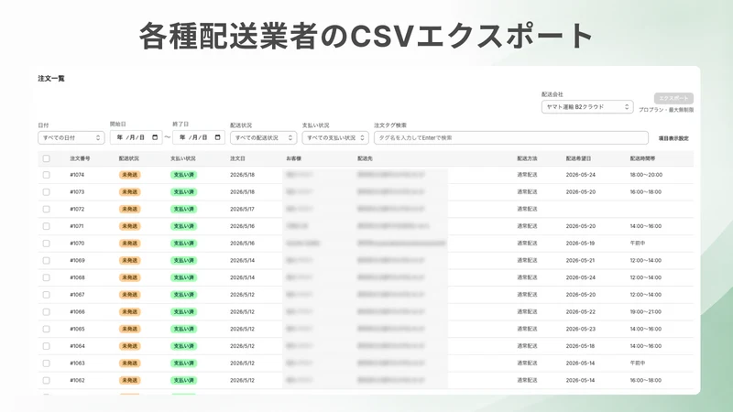Check the box for order #1074
This screenshot has height=412, width=733.
[47, 175]
